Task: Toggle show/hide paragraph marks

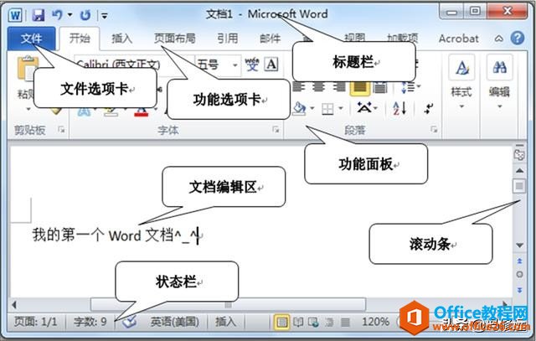Action: [x=428, y=108]
